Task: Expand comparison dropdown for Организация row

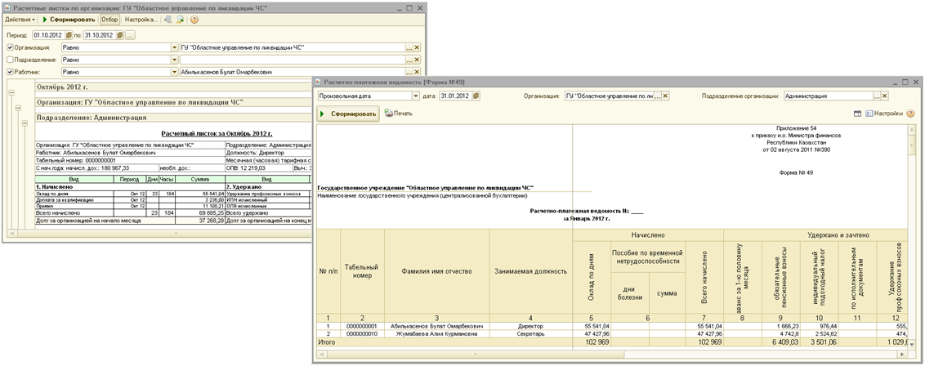Action: click(x=174, y=47)
